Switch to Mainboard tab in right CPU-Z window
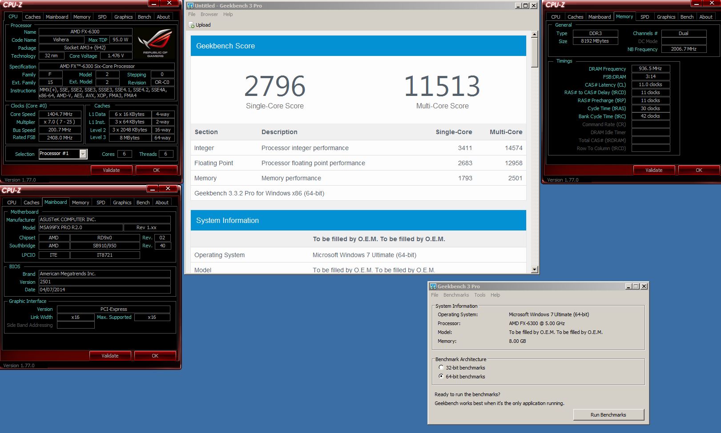Screen dimensions: 721x433 [x=600, y=17]
